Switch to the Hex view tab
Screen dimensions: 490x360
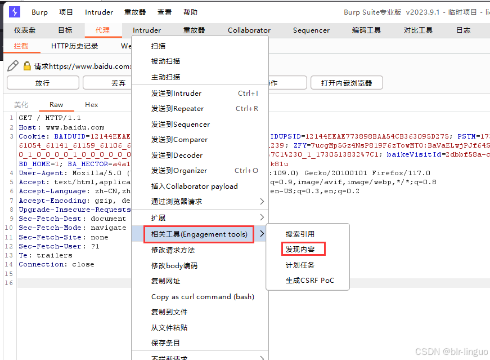92,105
